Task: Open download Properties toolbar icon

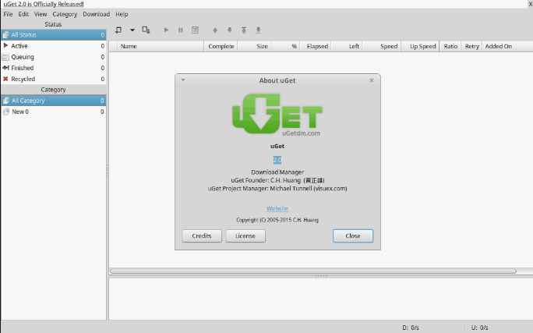Action: 195,30
